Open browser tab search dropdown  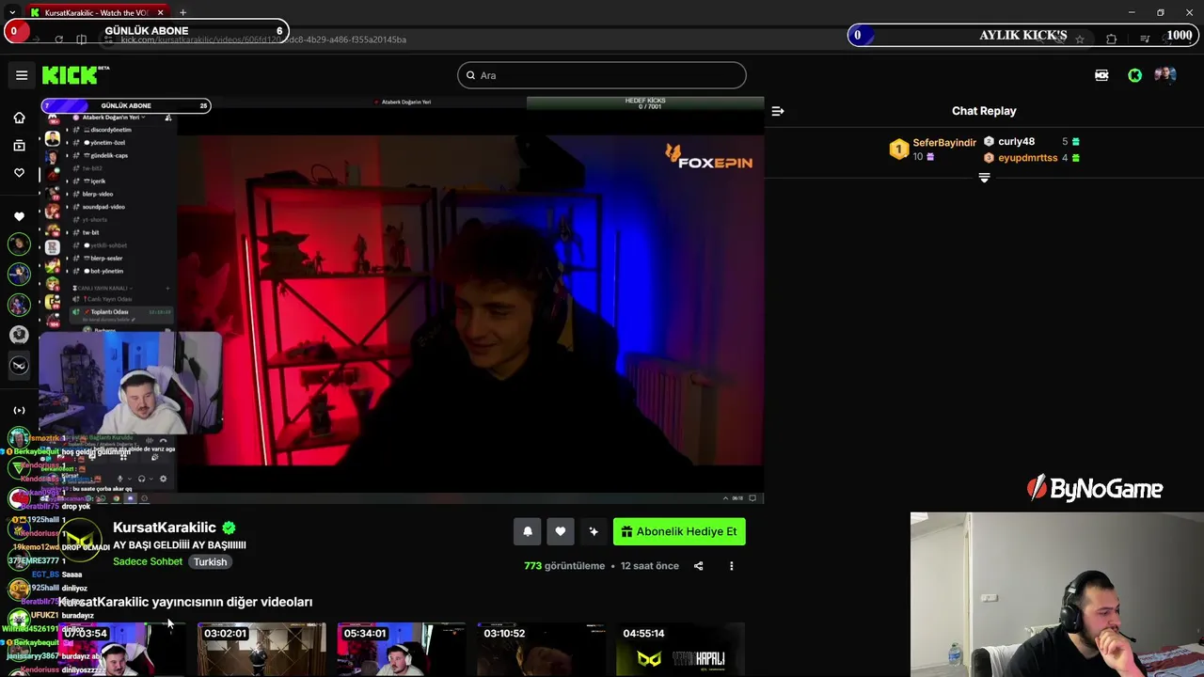click(x=11, y=12)
